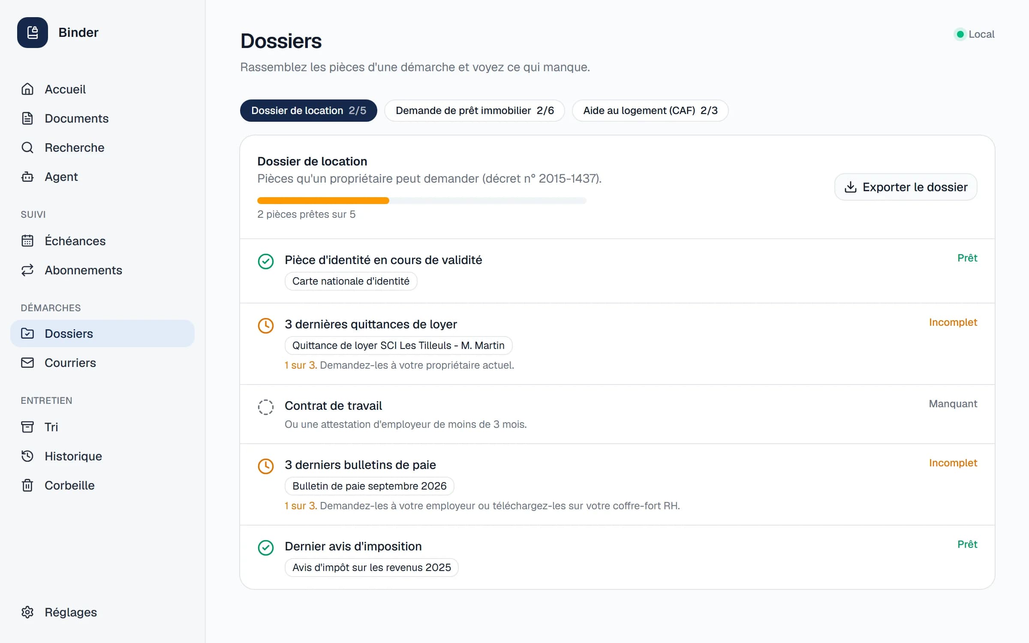1029x643 pixels.
Task: Click 'Ou une attestation d'employeur' hint text
Action: (x=406, y=424)
